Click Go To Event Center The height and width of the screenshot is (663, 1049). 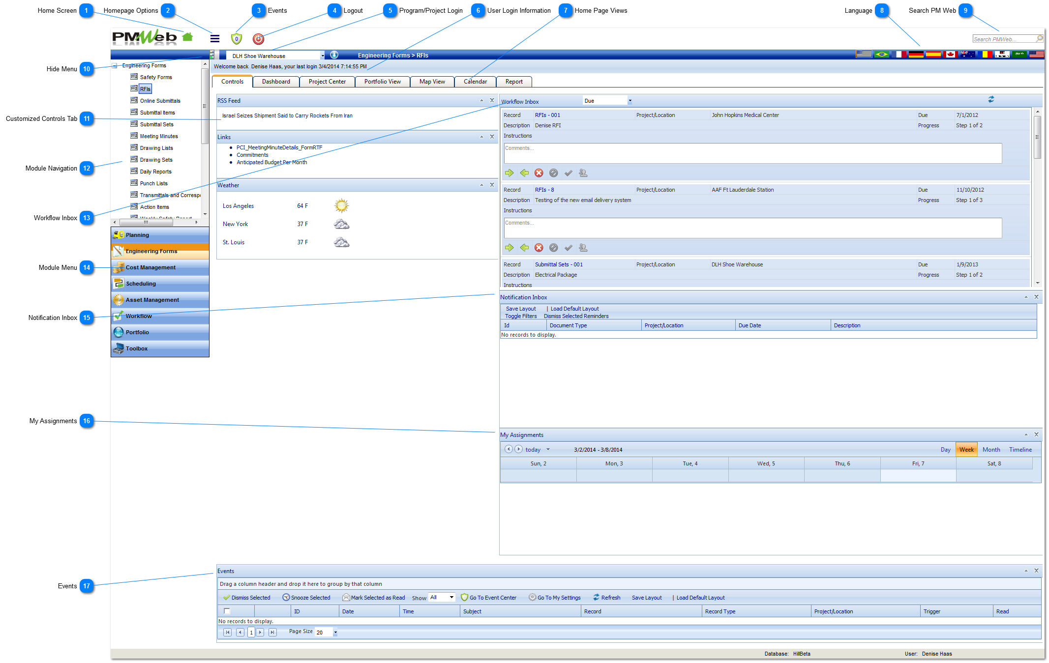(488, 598)
